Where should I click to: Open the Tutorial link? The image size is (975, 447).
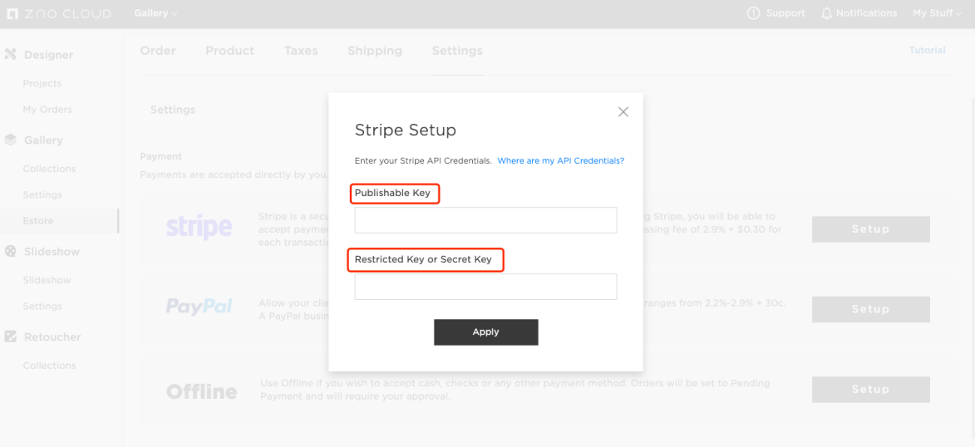[927, 50]
